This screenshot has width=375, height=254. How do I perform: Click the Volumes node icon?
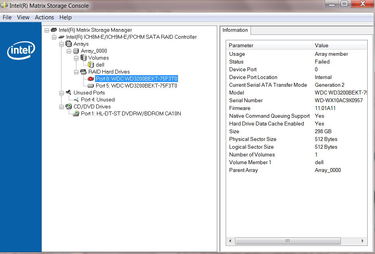tap(83, 58)
